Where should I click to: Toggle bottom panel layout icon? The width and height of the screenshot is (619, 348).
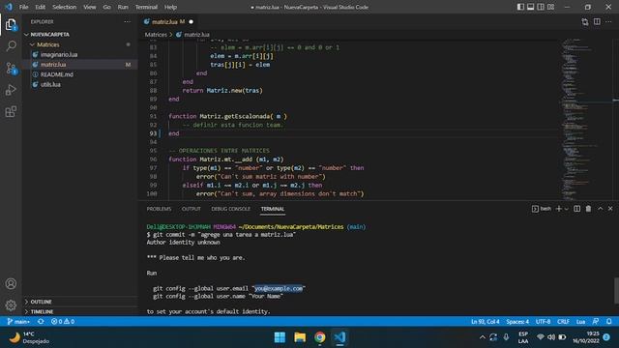[531, 7]
